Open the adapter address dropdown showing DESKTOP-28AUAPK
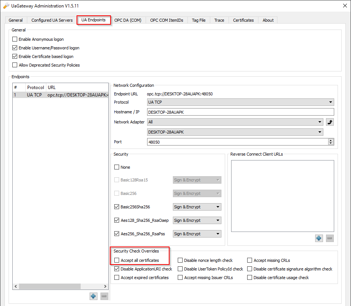 click(235, 132)
